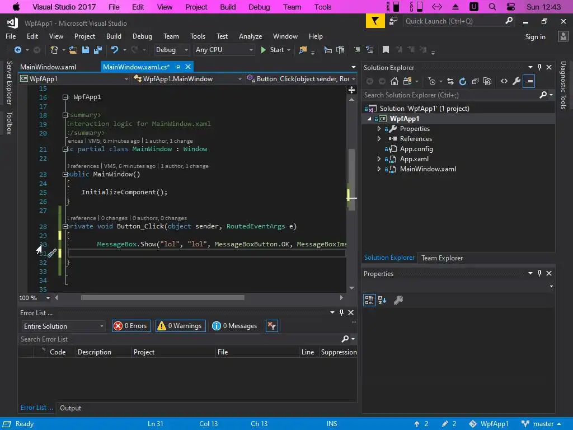Click the editor horizontal scrollbar thumb
The width and height of the screenshot is (573, 430).
click(x=163, y=298)
